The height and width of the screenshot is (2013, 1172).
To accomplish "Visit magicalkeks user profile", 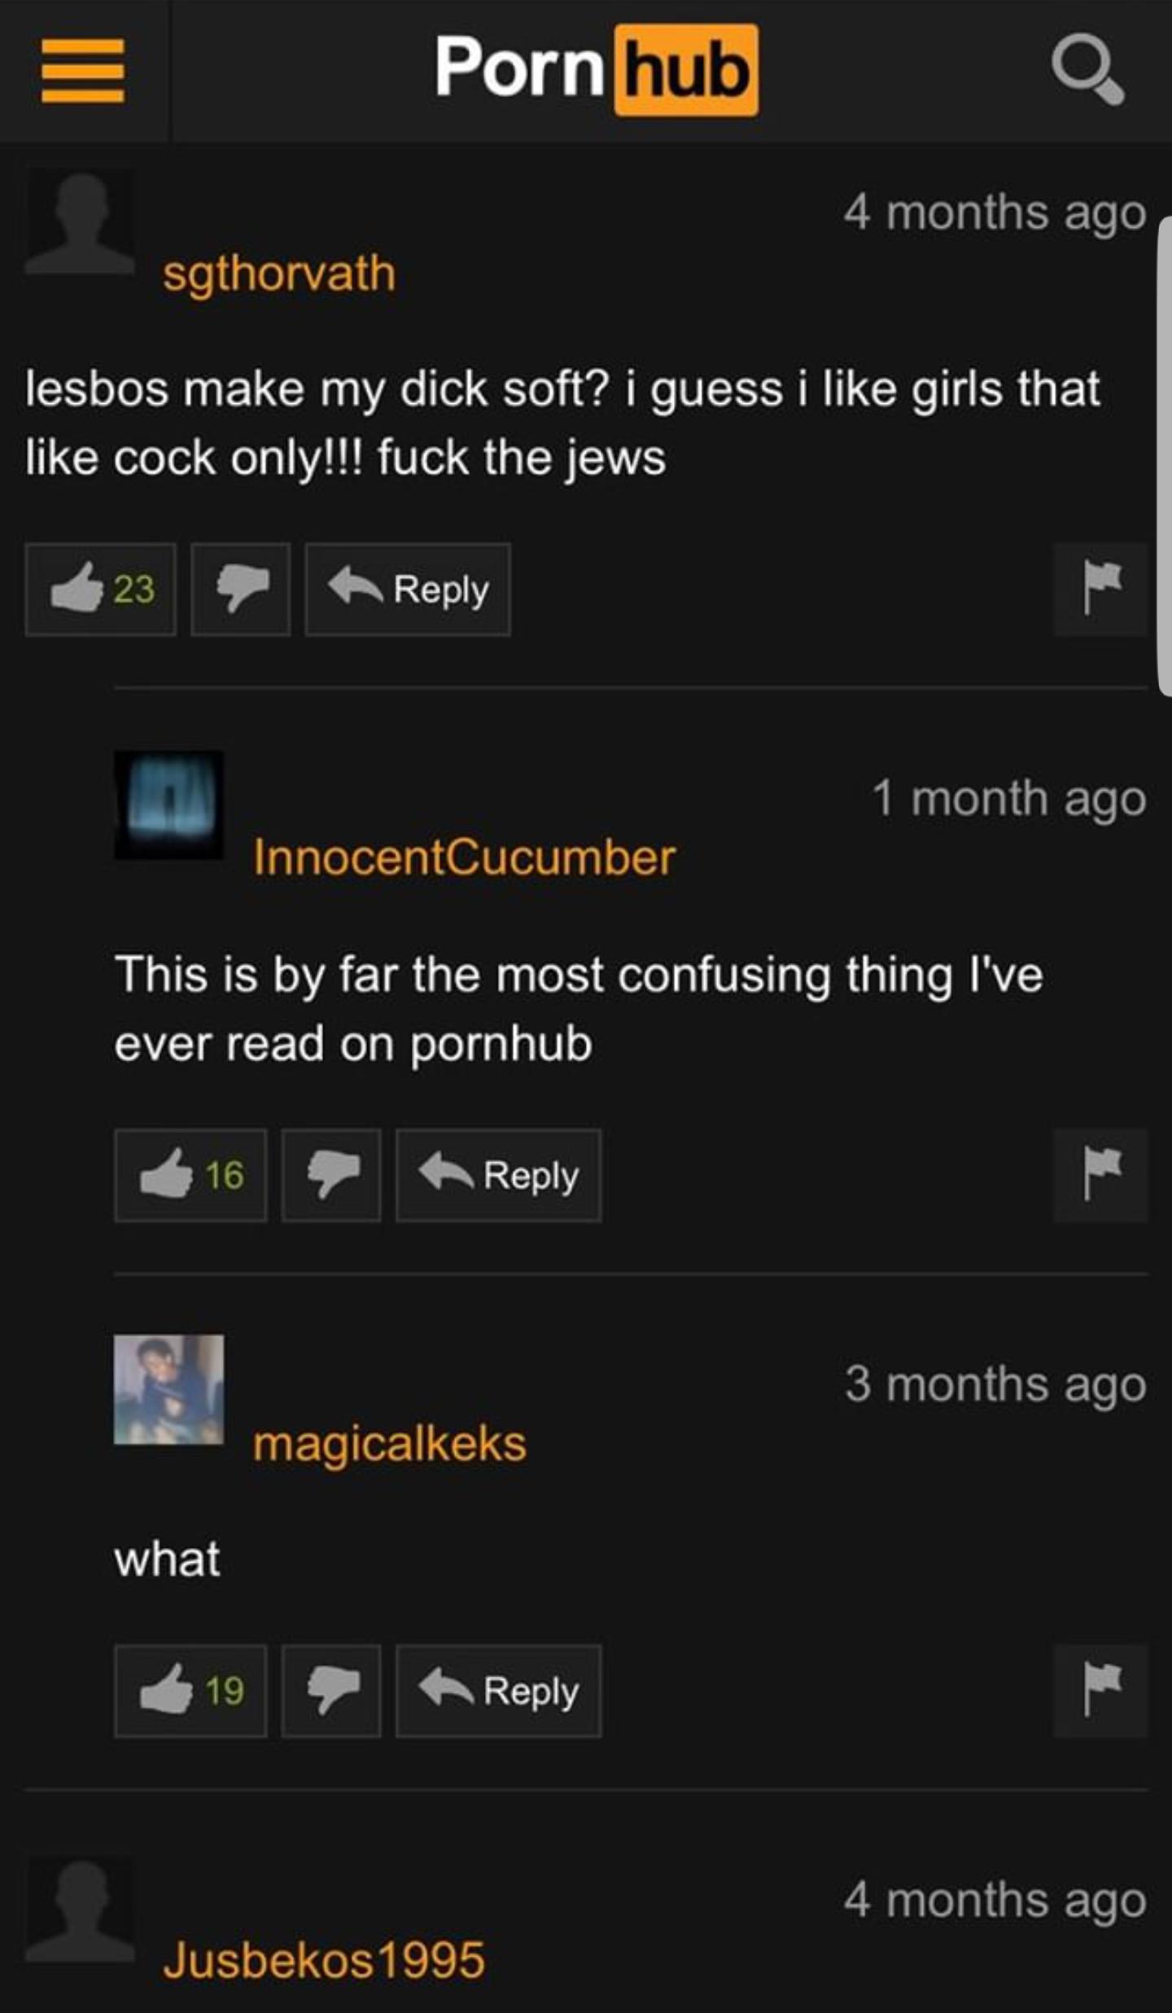I will tap(390, 1445).
